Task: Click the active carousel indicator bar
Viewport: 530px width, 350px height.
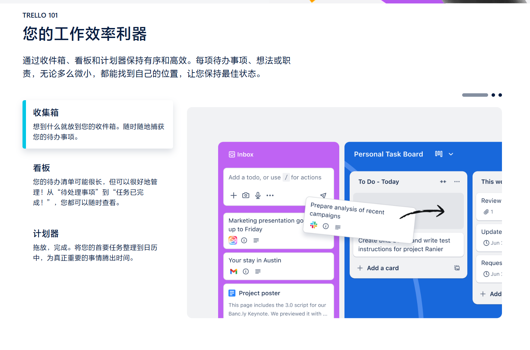Action: 475,95
